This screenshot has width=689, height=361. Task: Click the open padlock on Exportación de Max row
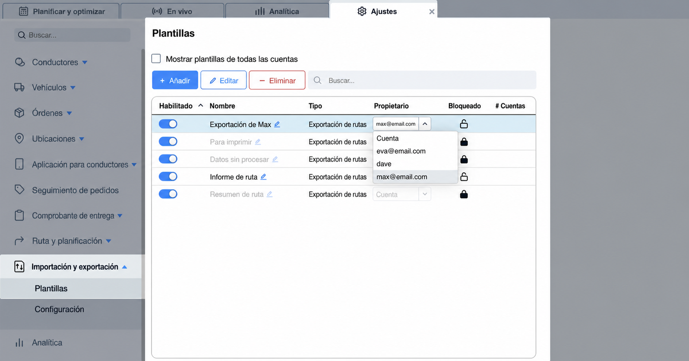464,124
